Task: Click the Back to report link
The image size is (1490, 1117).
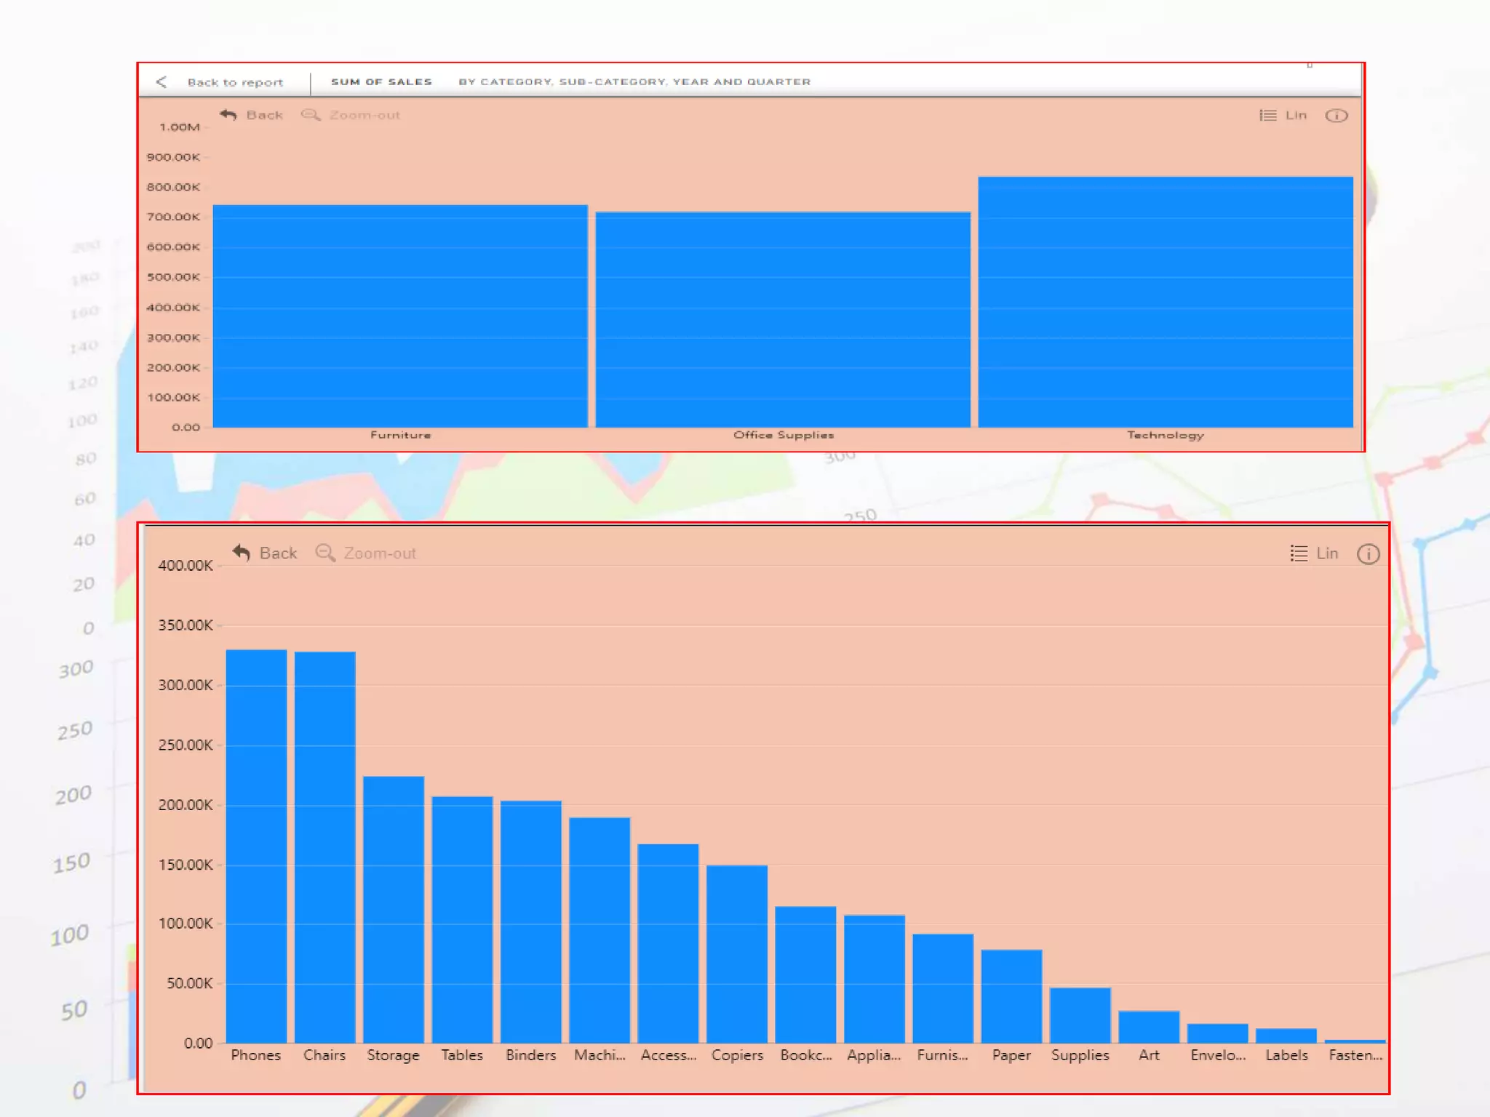Action: click(x=235, y=82)
